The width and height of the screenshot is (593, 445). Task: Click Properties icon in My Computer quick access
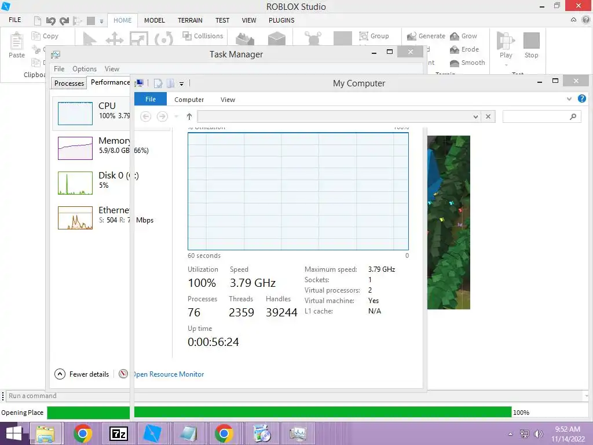coord(158,83)
